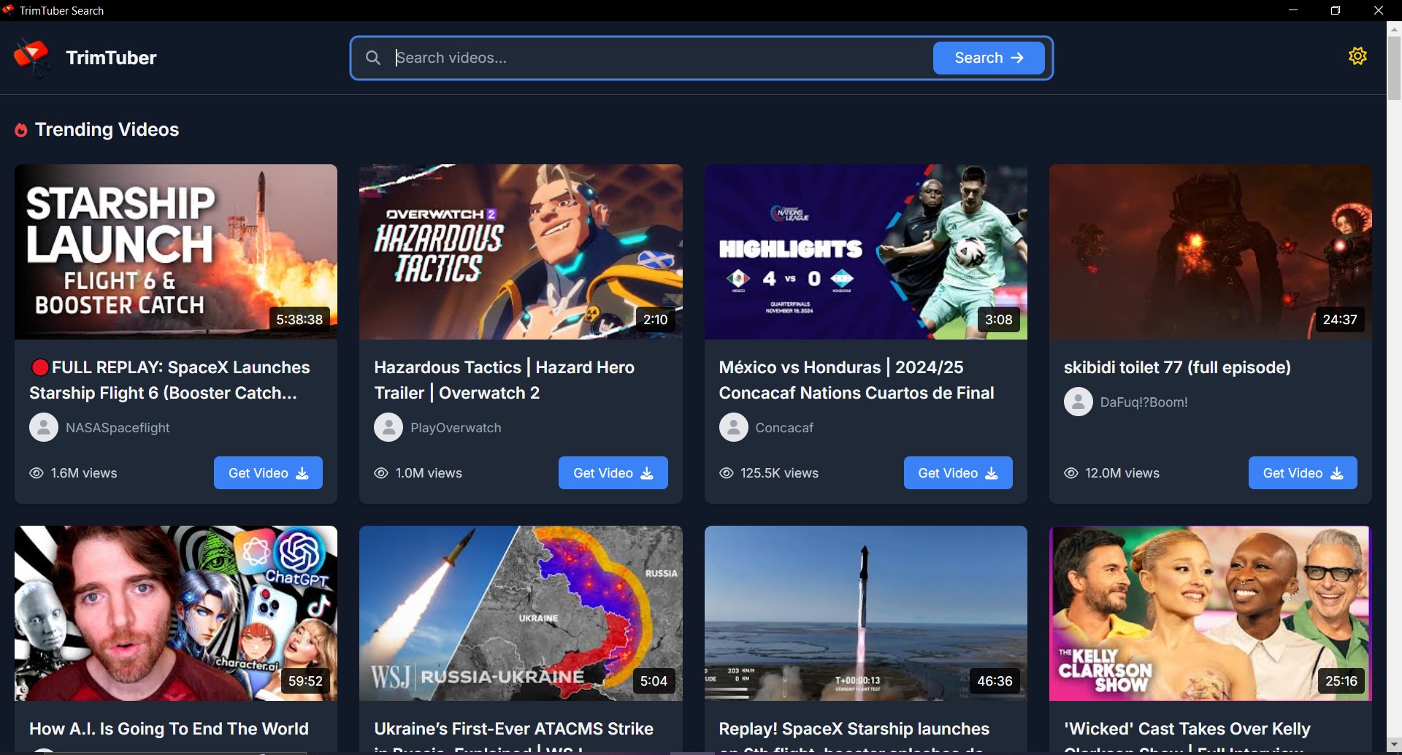Click the vertical scrollbar thumb
Screen dimensions: 1402x755
tap(1394, 67)
